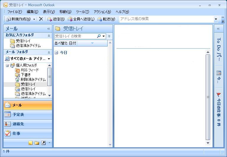Open the アクション(A) menu
Image resolution: width=227 pixels, height=157 pixels.
(x=102, y=12)
